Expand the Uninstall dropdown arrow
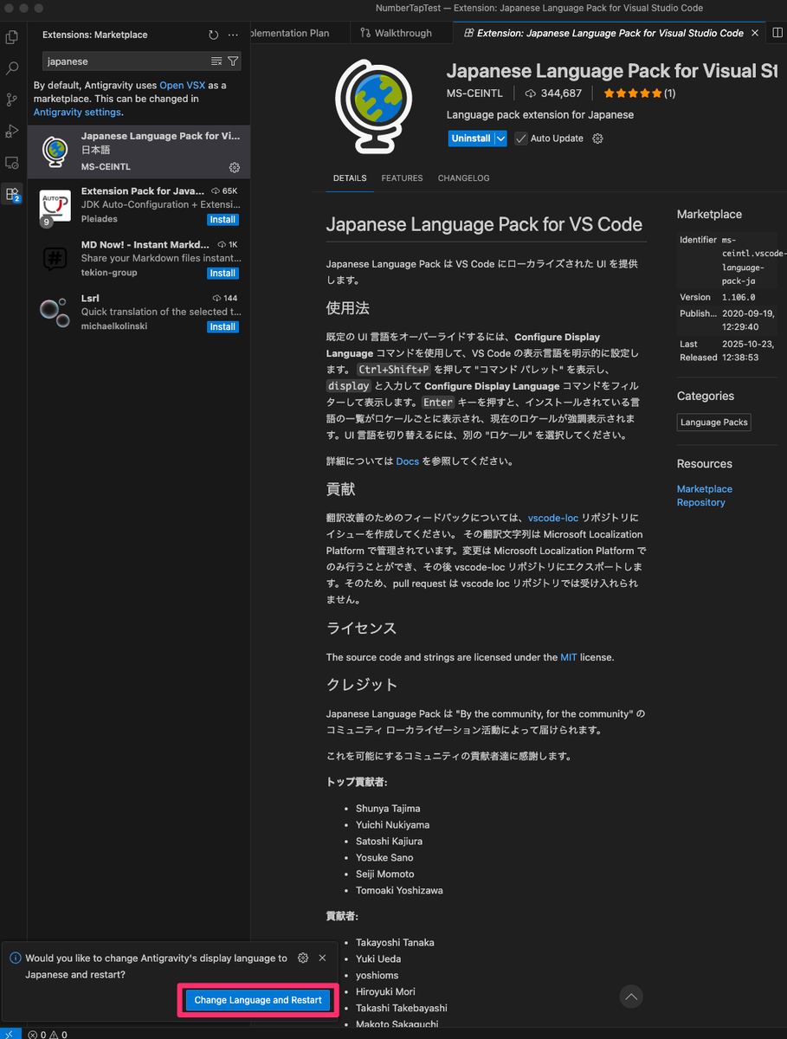The width and height of the screenshot is (787, 1039). [x=500, y=139]
